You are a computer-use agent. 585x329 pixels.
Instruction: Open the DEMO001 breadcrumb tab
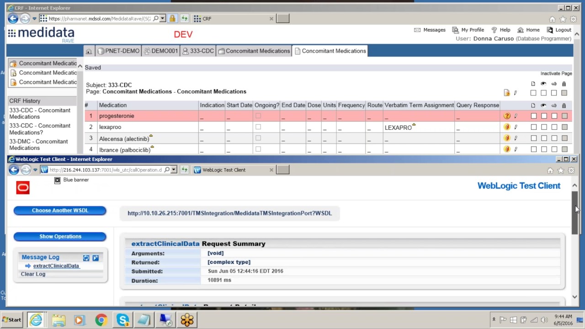161,51
